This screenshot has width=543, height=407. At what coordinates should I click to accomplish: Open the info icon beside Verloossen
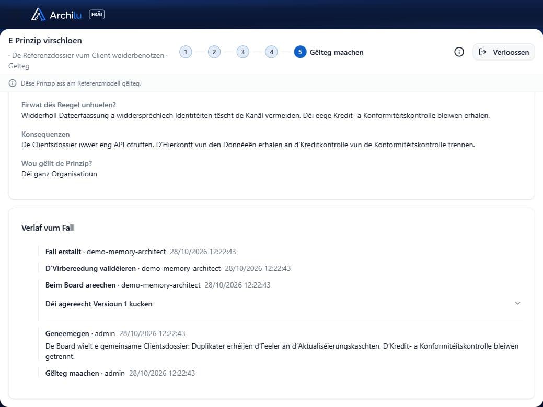coord(459,52)
